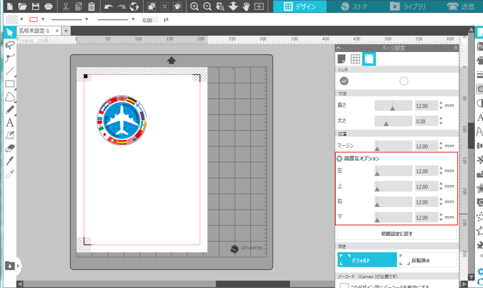Click the horizontal scrollbar right arrow

(x=464, y=284)
